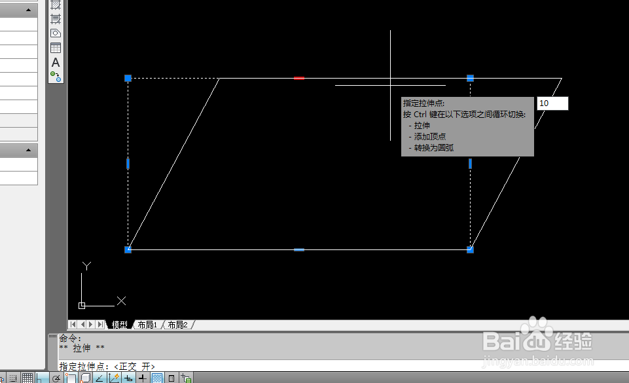Click the 命令: command history line
The image size is (629, 383).
point(70,338)
